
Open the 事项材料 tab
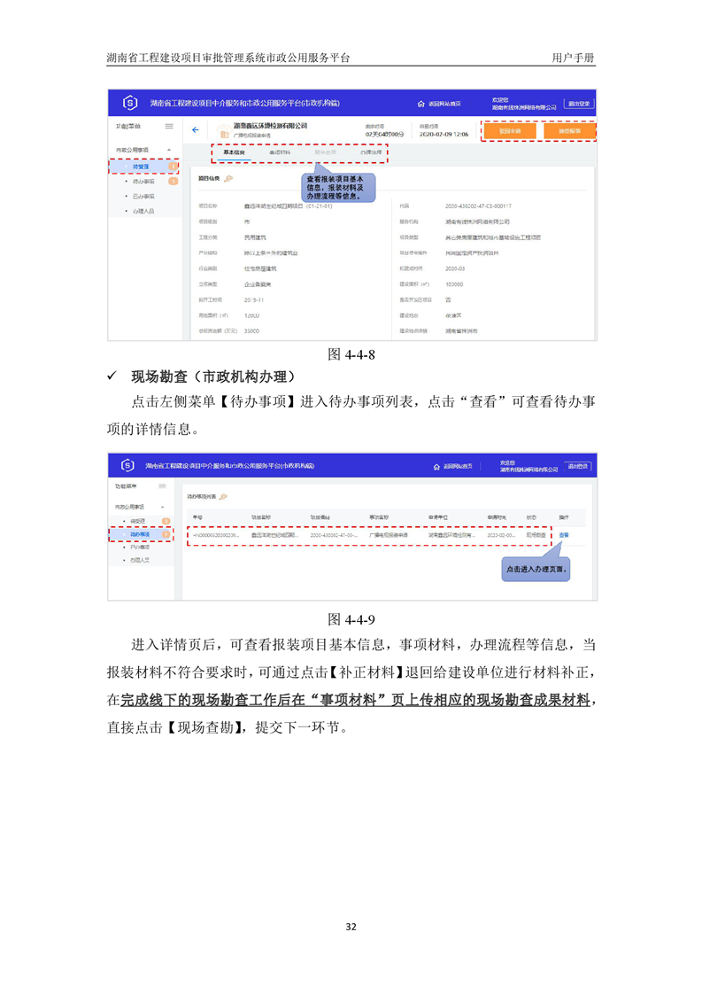280,152
